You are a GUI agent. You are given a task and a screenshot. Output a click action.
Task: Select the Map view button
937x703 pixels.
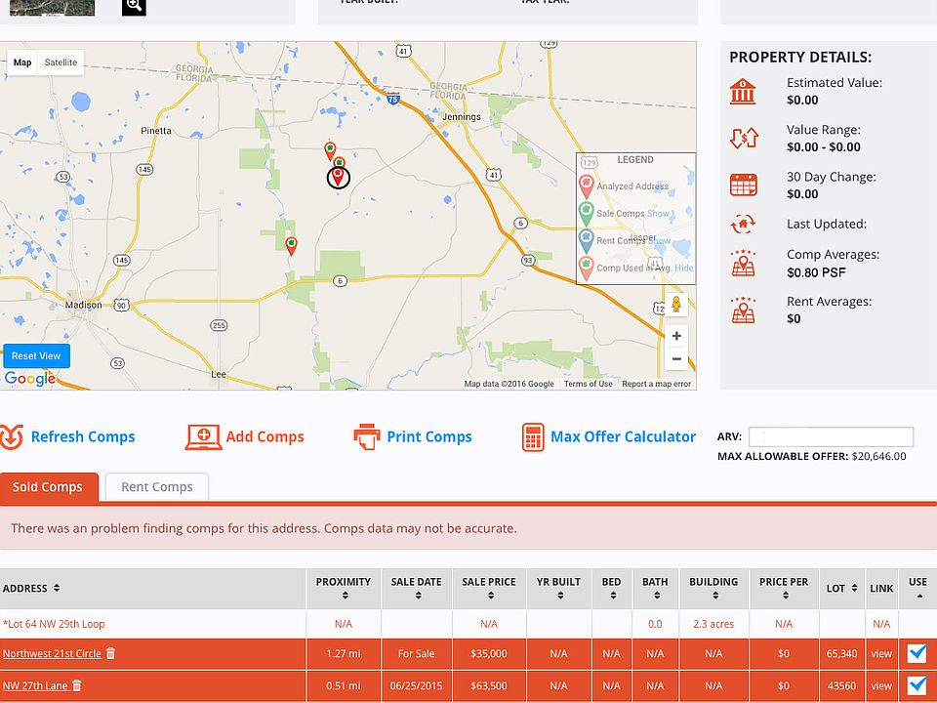point(22,62)
